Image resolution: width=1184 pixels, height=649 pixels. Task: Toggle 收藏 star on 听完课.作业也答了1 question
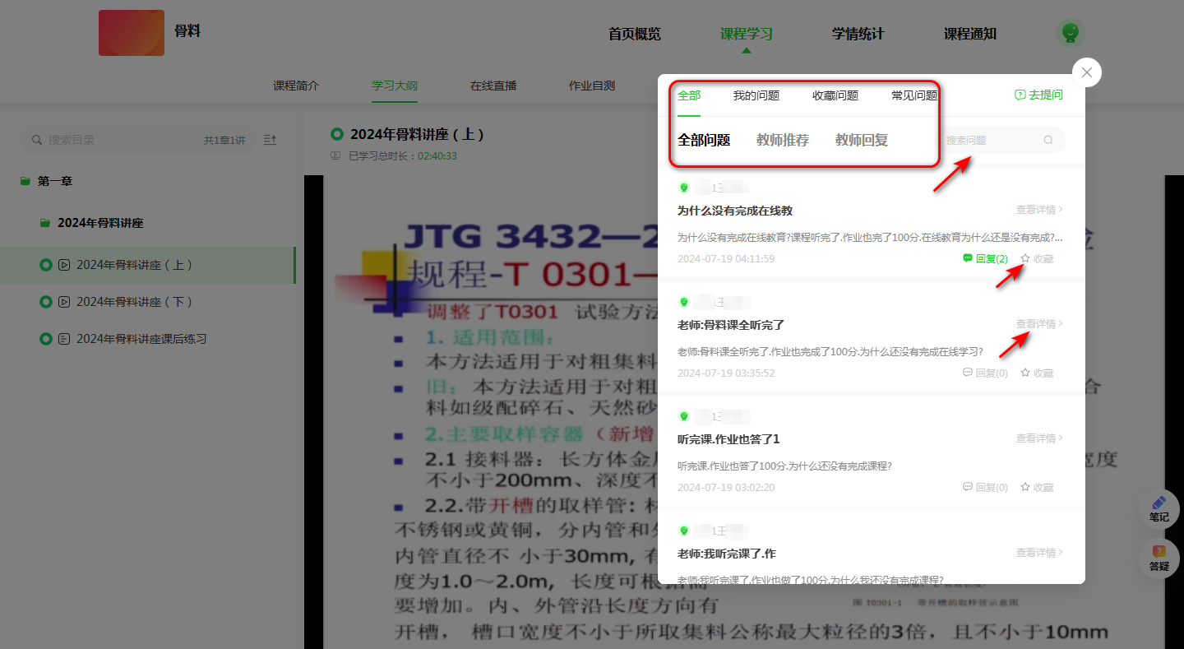(x=1037, y=488)
